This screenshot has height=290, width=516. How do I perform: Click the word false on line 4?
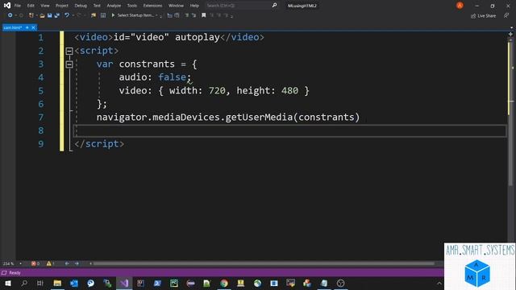tap(172, 77)
